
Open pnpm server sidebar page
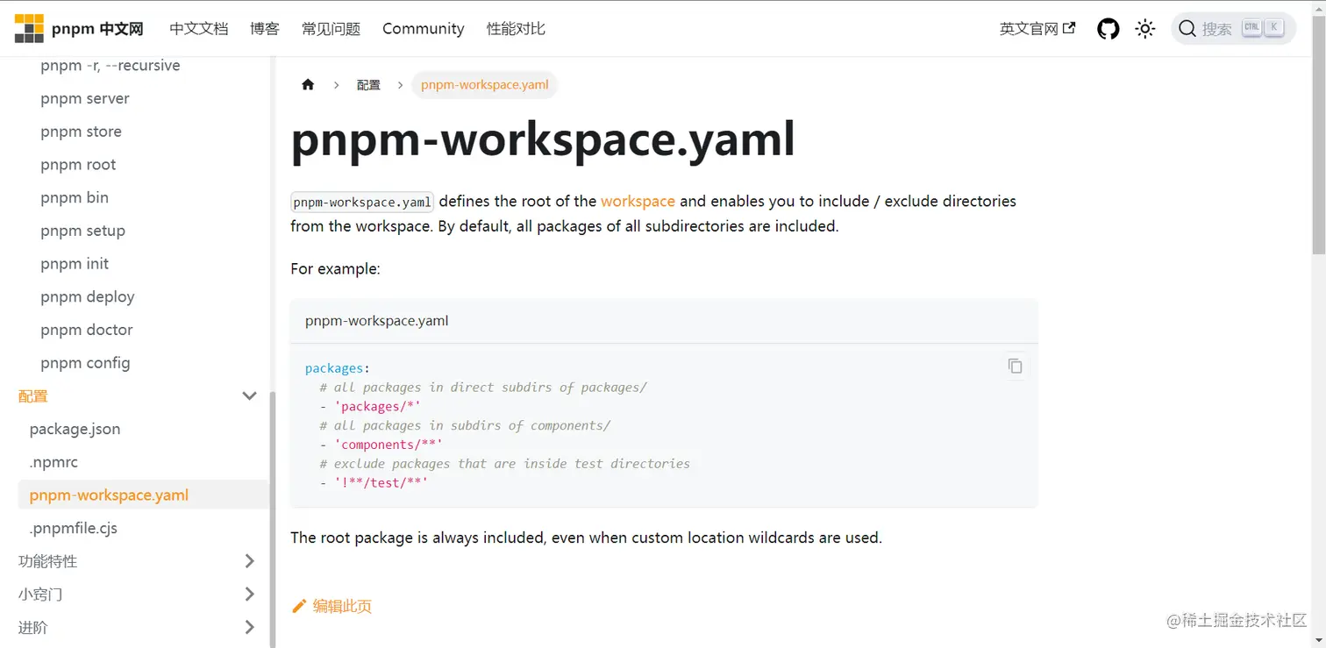pyautogui.click(x=85, y=98)
